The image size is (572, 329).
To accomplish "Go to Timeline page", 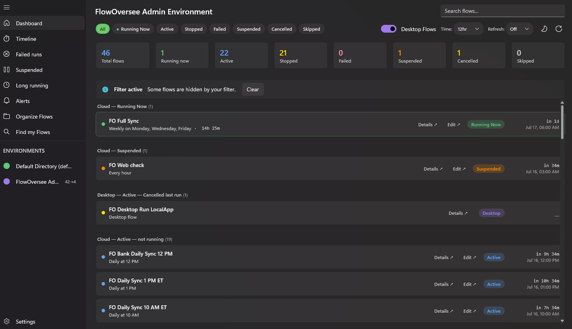I will coord(42,39).
